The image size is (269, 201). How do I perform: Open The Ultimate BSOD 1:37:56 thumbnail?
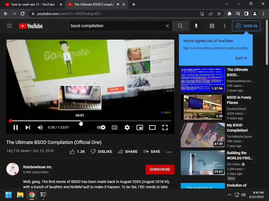coord(203,80)
